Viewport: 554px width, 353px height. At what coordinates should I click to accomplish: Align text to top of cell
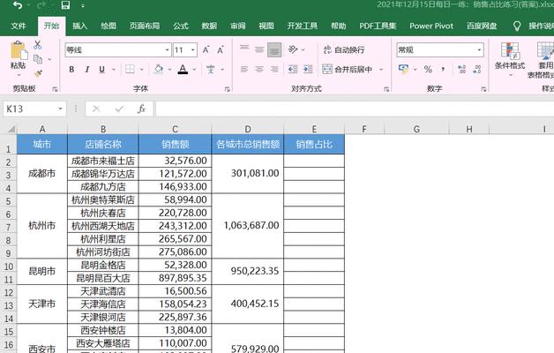(x=244, y=49)
